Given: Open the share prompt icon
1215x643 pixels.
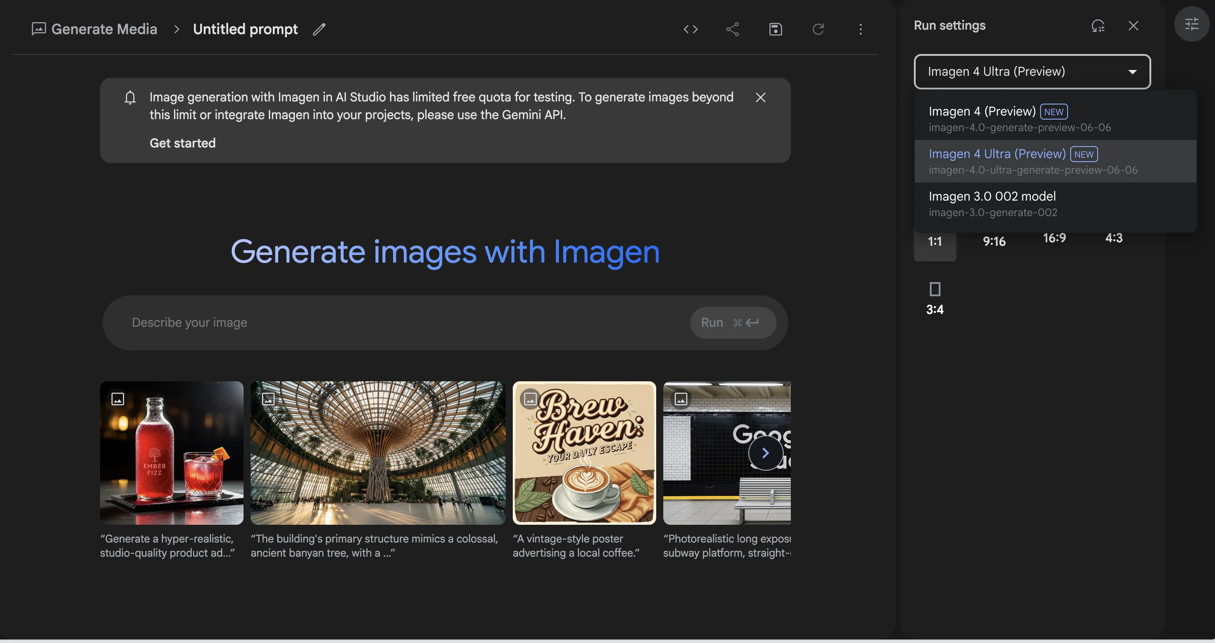Looking at the screenshot, I should coord(732,29).
